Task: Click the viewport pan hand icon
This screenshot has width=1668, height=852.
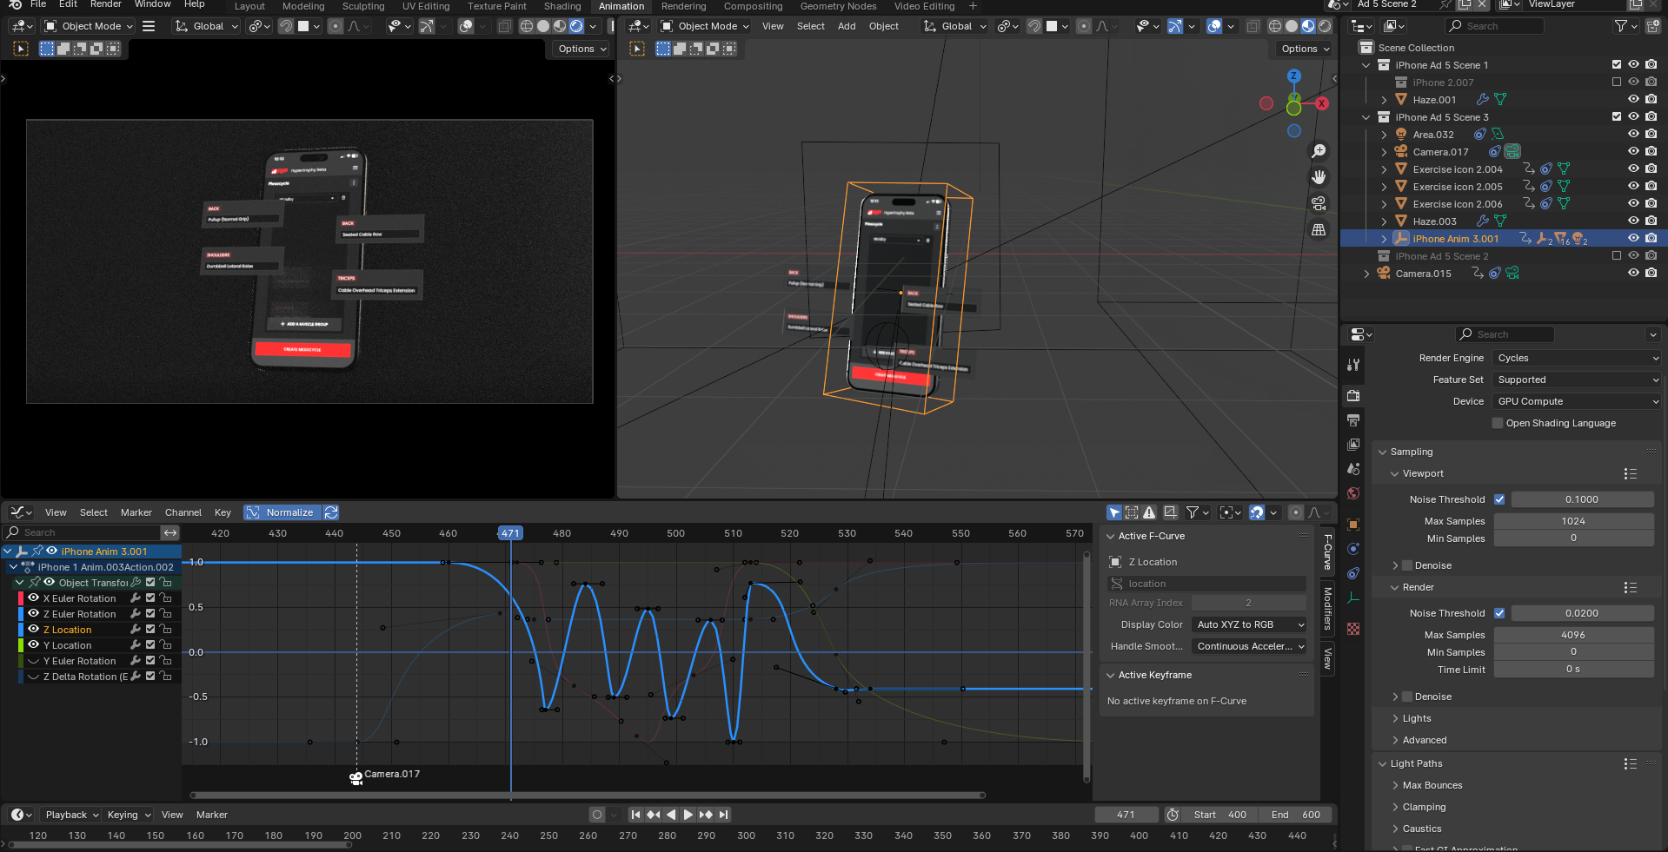Action: [x=1319, y=177]
